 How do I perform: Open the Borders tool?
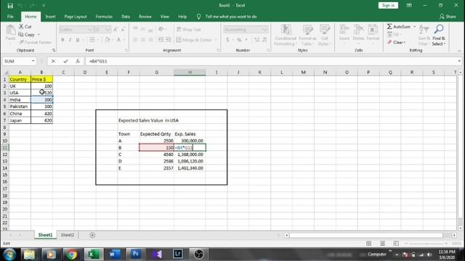point(92,40)
